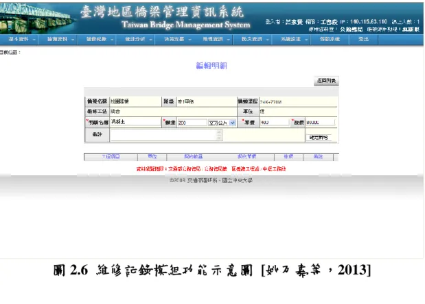Click the footer copyright text
Viewport: 425px width, 304px height.
click(x=211, y=180)
